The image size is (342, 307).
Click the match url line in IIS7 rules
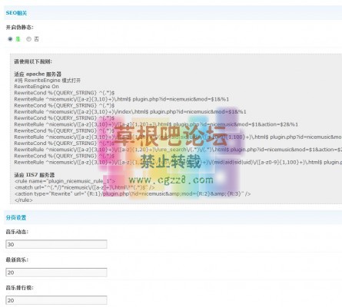click(x=85, y=187)
